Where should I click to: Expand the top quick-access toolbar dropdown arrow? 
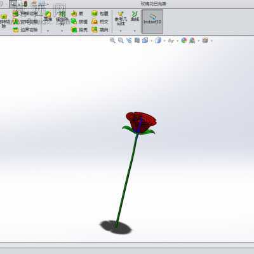pos(48,4)
